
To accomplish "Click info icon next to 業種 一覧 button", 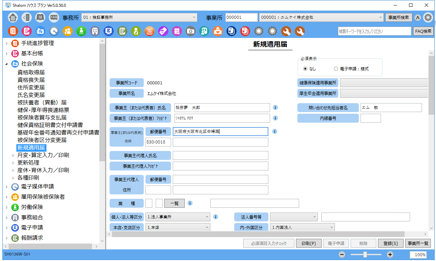I will click(190, 203).
